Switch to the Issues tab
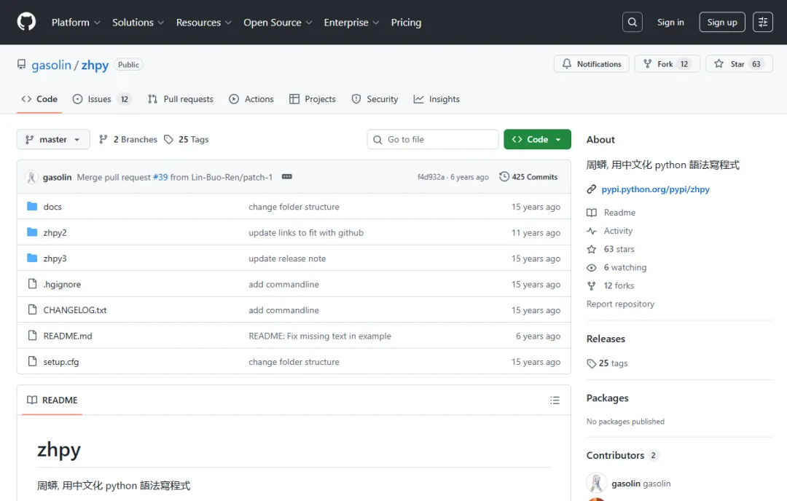 [x=102, y=99]
